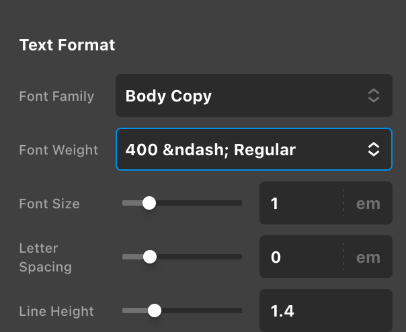406x332 pixels.
Task: Click the Letter Spacing slider handle
Action: [150, 257]
